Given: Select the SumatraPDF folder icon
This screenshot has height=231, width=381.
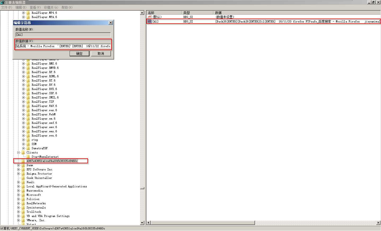Looking at the screenshot, I should [x=28, y=148].
